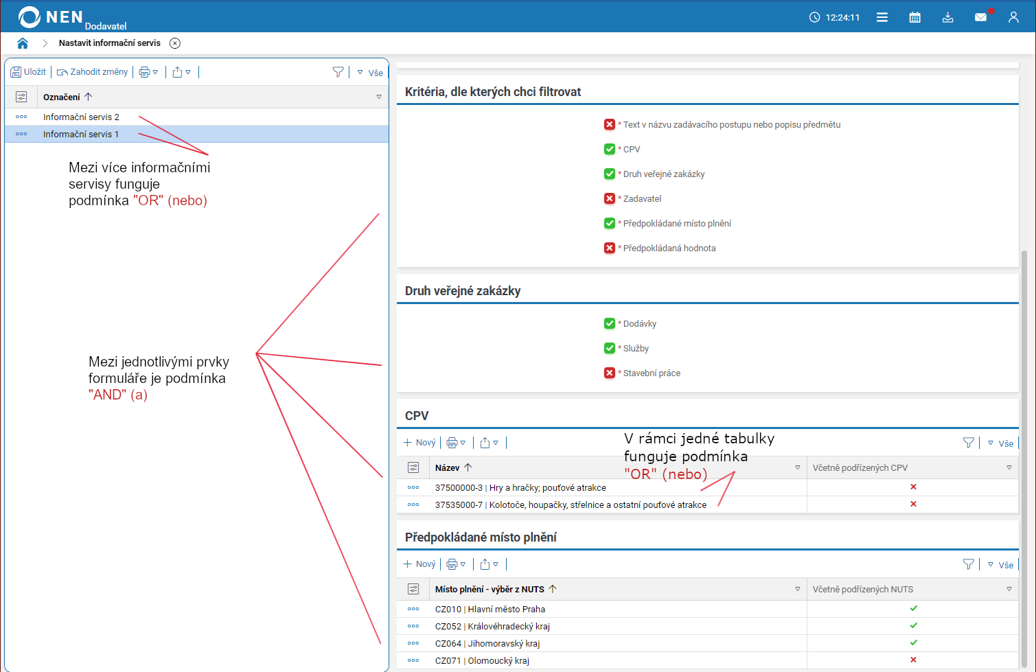This screenshot has width=1036, height=672.
Task: Toggle the Stavební práce checkbox
Action: [x=610, y=373]
